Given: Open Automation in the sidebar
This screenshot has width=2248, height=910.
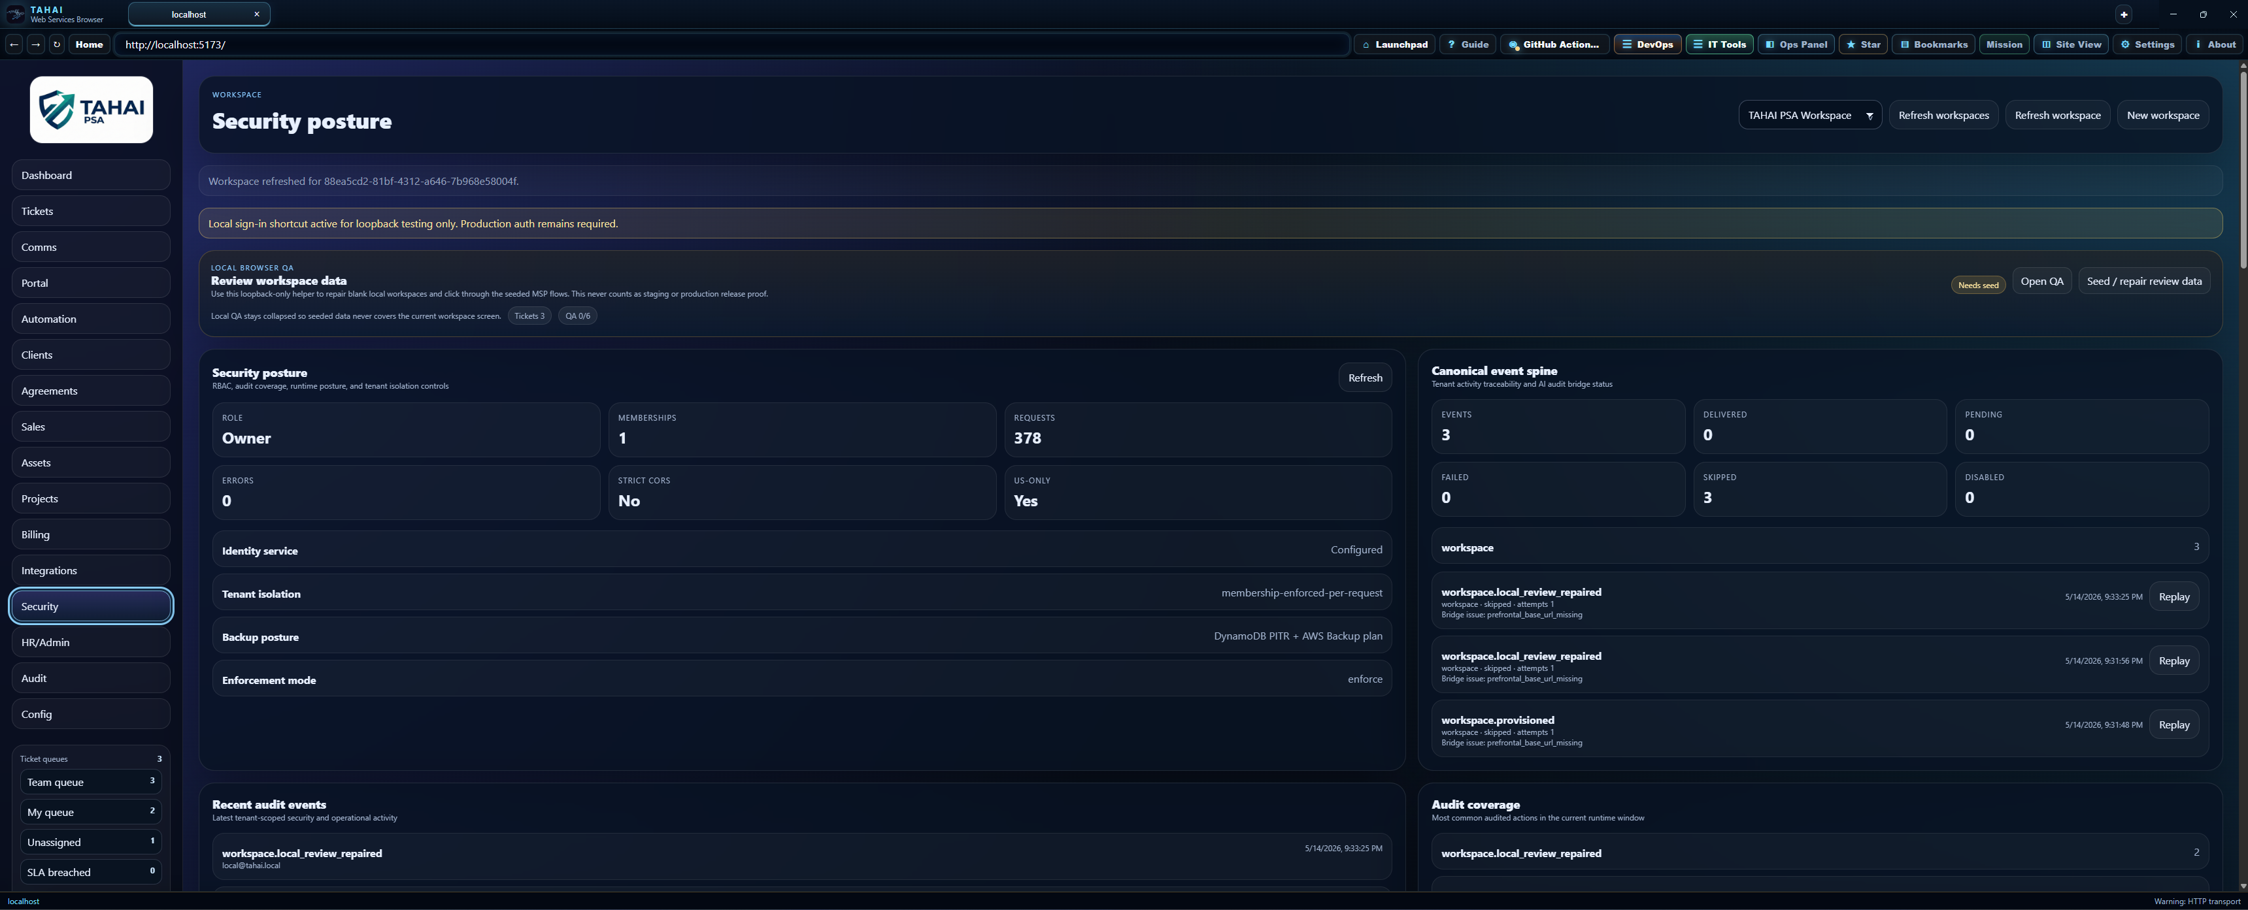Looking at the screenshot, I should [91, 318].
